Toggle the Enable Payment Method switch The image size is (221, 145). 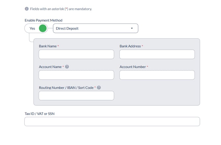[x=36, y=28]
